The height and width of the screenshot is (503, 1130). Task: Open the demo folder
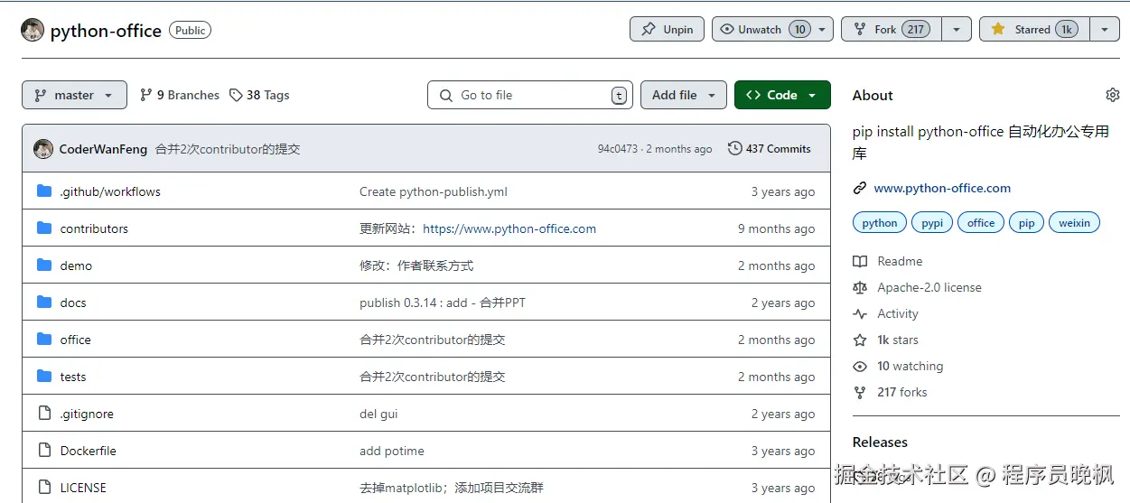click(x=76, y=265)
